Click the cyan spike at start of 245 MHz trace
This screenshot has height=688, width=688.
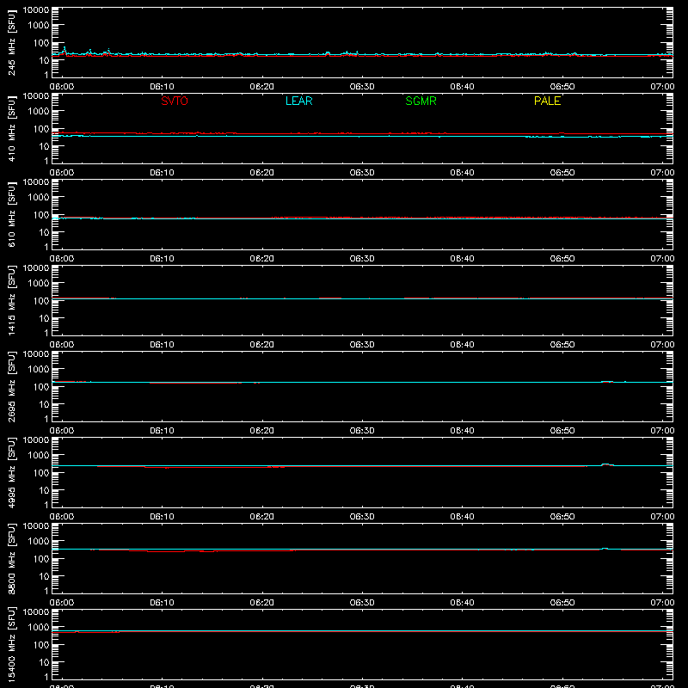[x=64, y=50]
